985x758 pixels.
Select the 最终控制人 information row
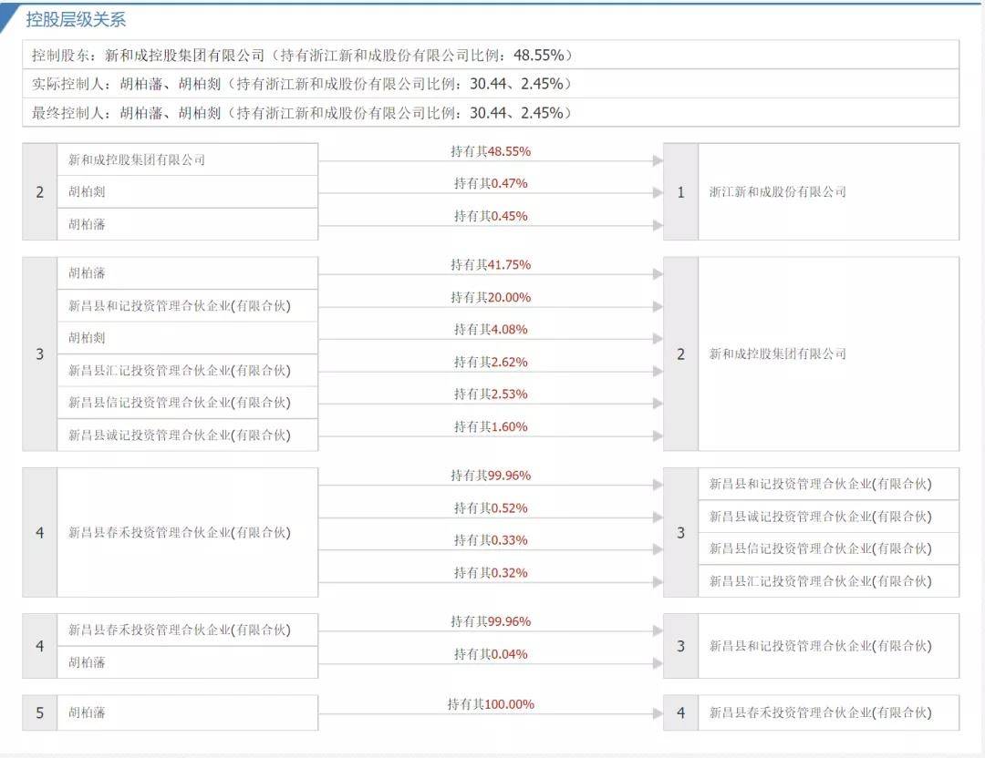(491, 112)
